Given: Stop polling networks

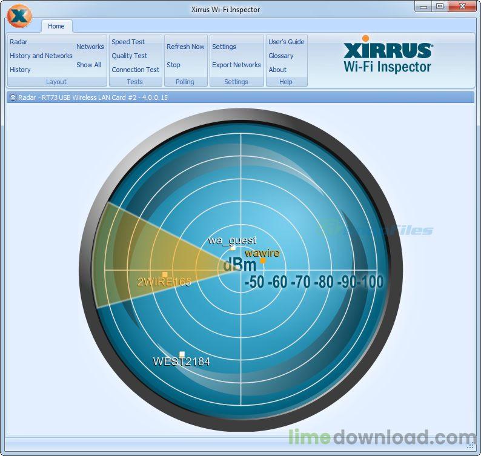Looking at the screenshot, I should (173, 65).
